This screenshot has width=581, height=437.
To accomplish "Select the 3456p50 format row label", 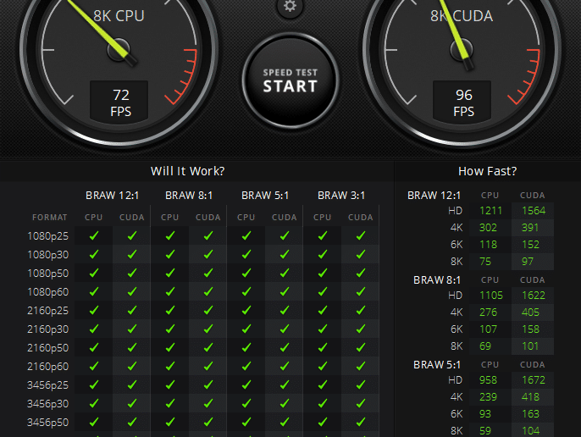I will point(47,422).
